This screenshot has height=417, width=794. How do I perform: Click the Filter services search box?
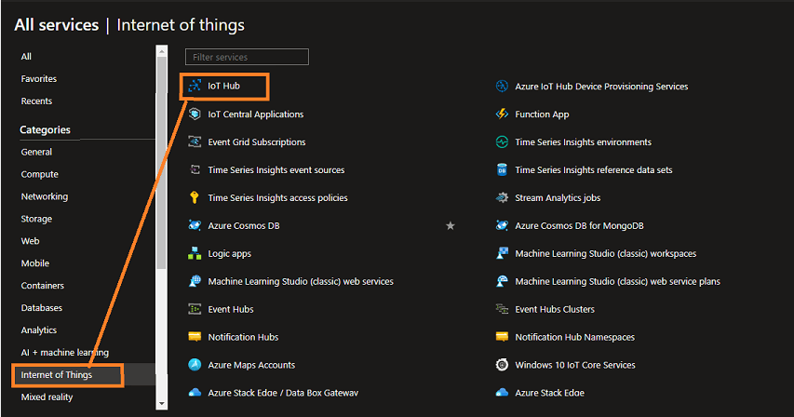(x=247, y=57)
